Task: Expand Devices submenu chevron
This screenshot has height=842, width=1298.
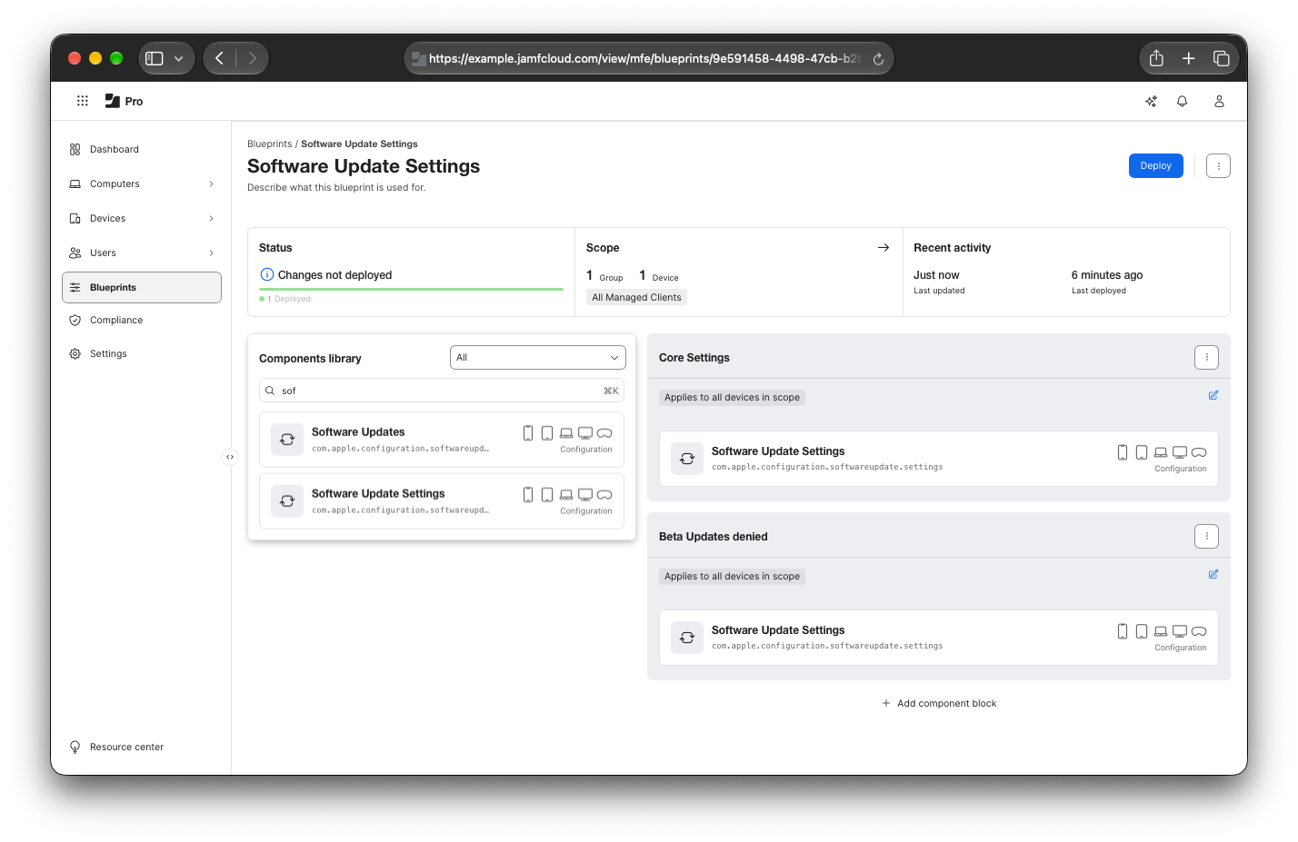Action: click(x=211, y=218)
